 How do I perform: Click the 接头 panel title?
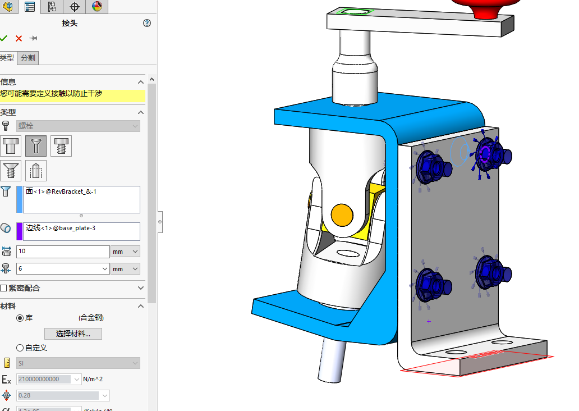[x=70, y=23]
